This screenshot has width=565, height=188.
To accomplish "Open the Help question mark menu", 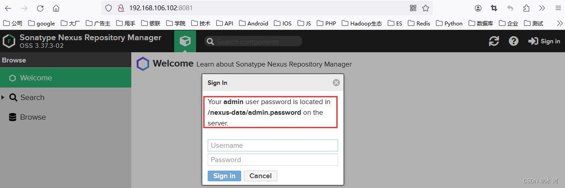I will click(x=514, y=41).
